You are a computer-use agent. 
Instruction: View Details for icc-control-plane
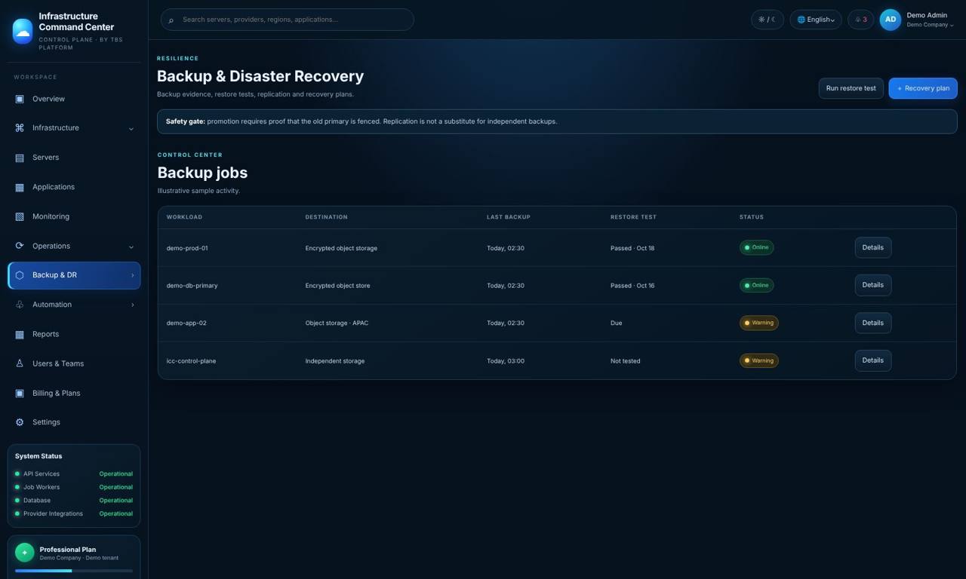[873, 360]
